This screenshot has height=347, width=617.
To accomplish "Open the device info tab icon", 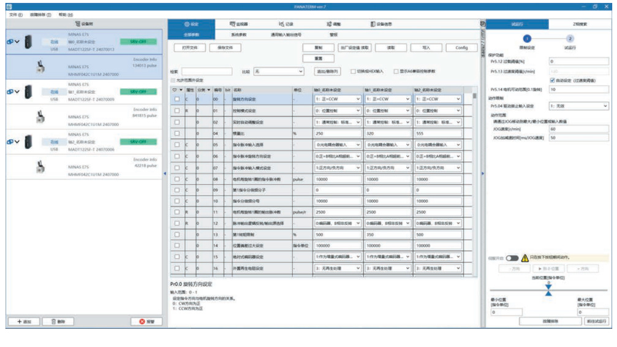I will pyautogui.click(x=373, y=24).
